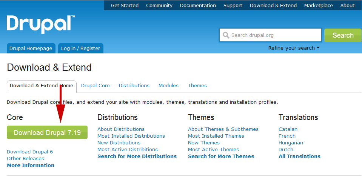The image size is (362, 176).
Task: Open the Log in / Register tab
Action: (80, 48)
